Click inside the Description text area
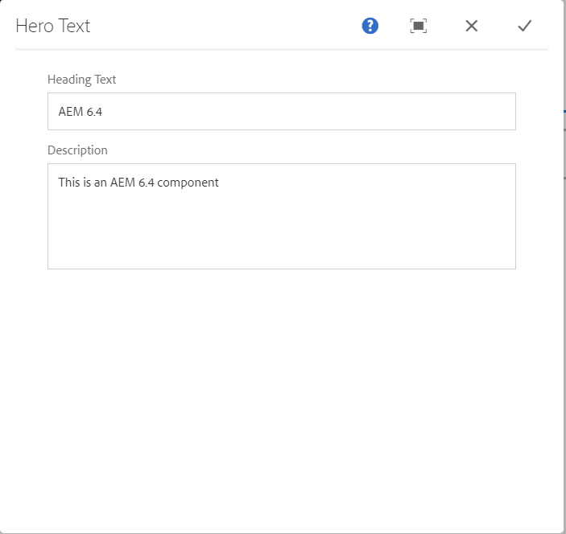This screenshot has height=534, width=566. [281, 216]
